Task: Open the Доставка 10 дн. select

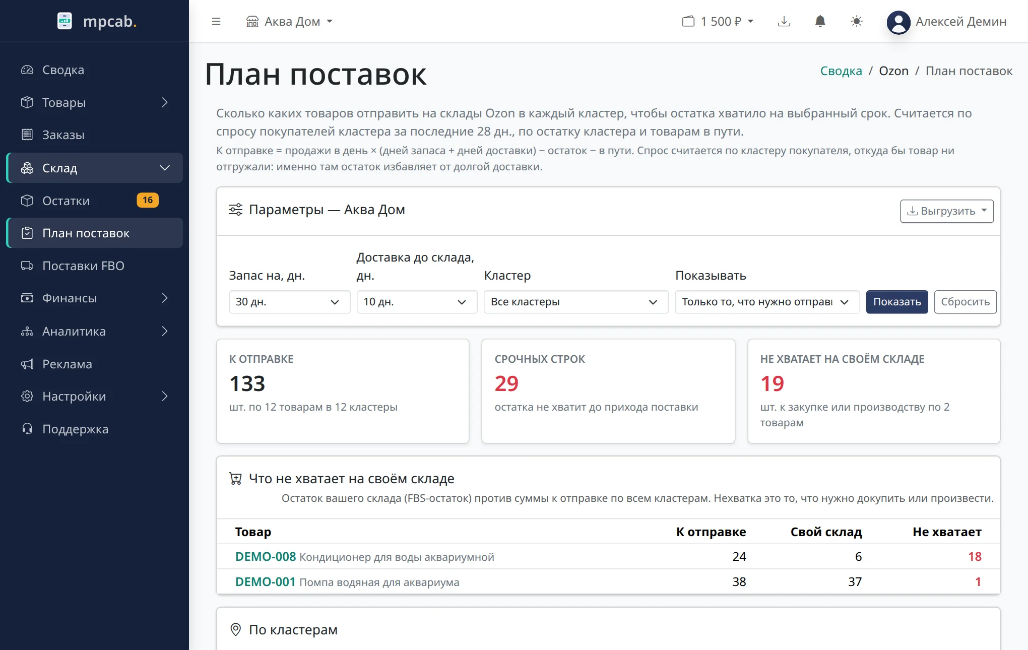Action: tap(417, 302)
